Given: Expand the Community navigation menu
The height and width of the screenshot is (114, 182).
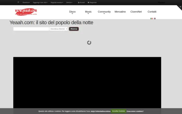Looking at the screenshot, I should [x=104, y=12].
